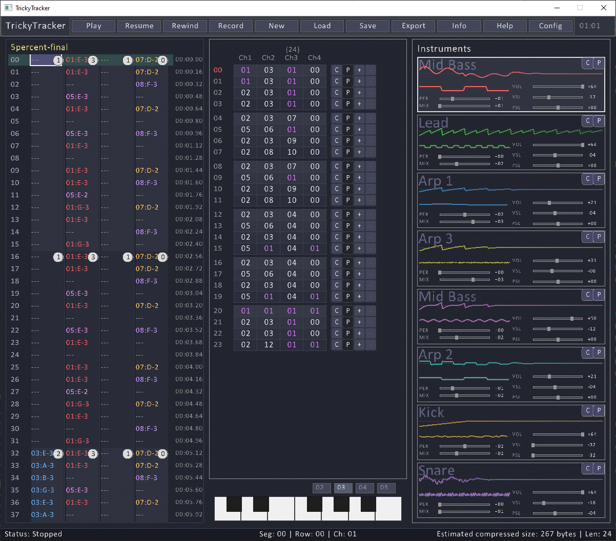Paste into the Arp 2 instrument
This screenshot has width=616, height=541.
(x=599, y=352)
